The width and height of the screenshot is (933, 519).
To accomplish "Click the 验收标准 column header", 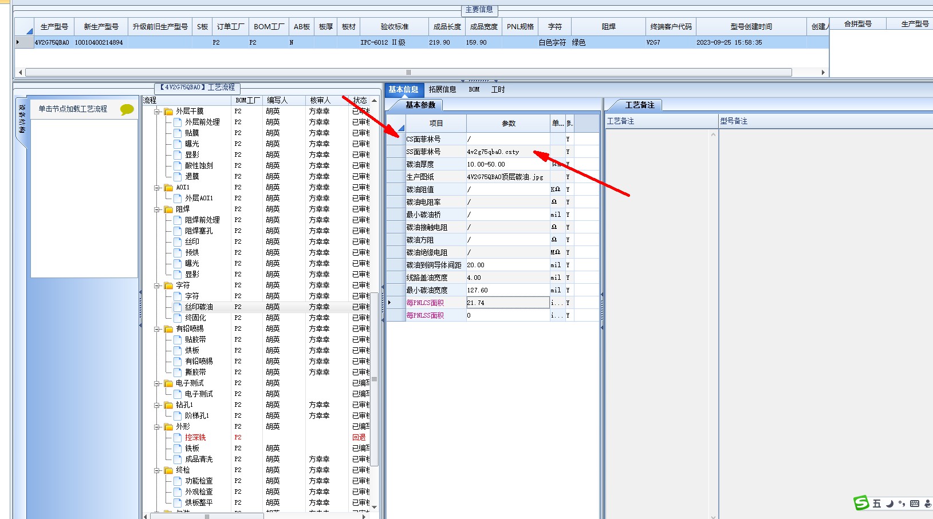I will coord(395,26).
